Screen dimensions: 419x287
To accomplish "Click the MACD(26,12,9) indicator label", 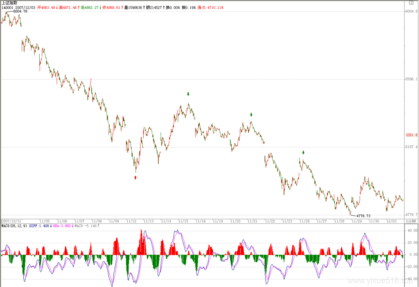I will (x=14, y=226).
